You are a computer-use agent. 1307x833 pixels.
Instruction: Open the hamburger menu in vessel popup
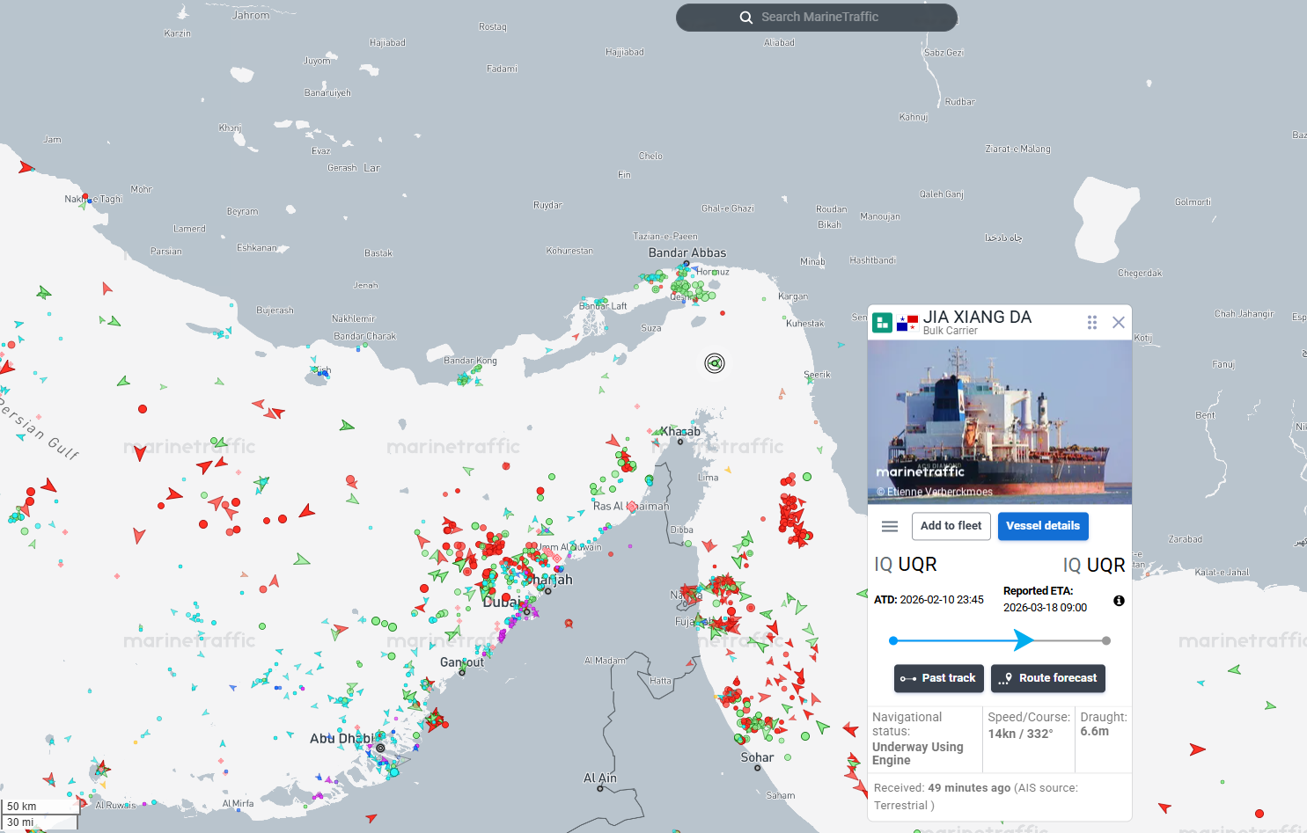(x=890, y=526)
